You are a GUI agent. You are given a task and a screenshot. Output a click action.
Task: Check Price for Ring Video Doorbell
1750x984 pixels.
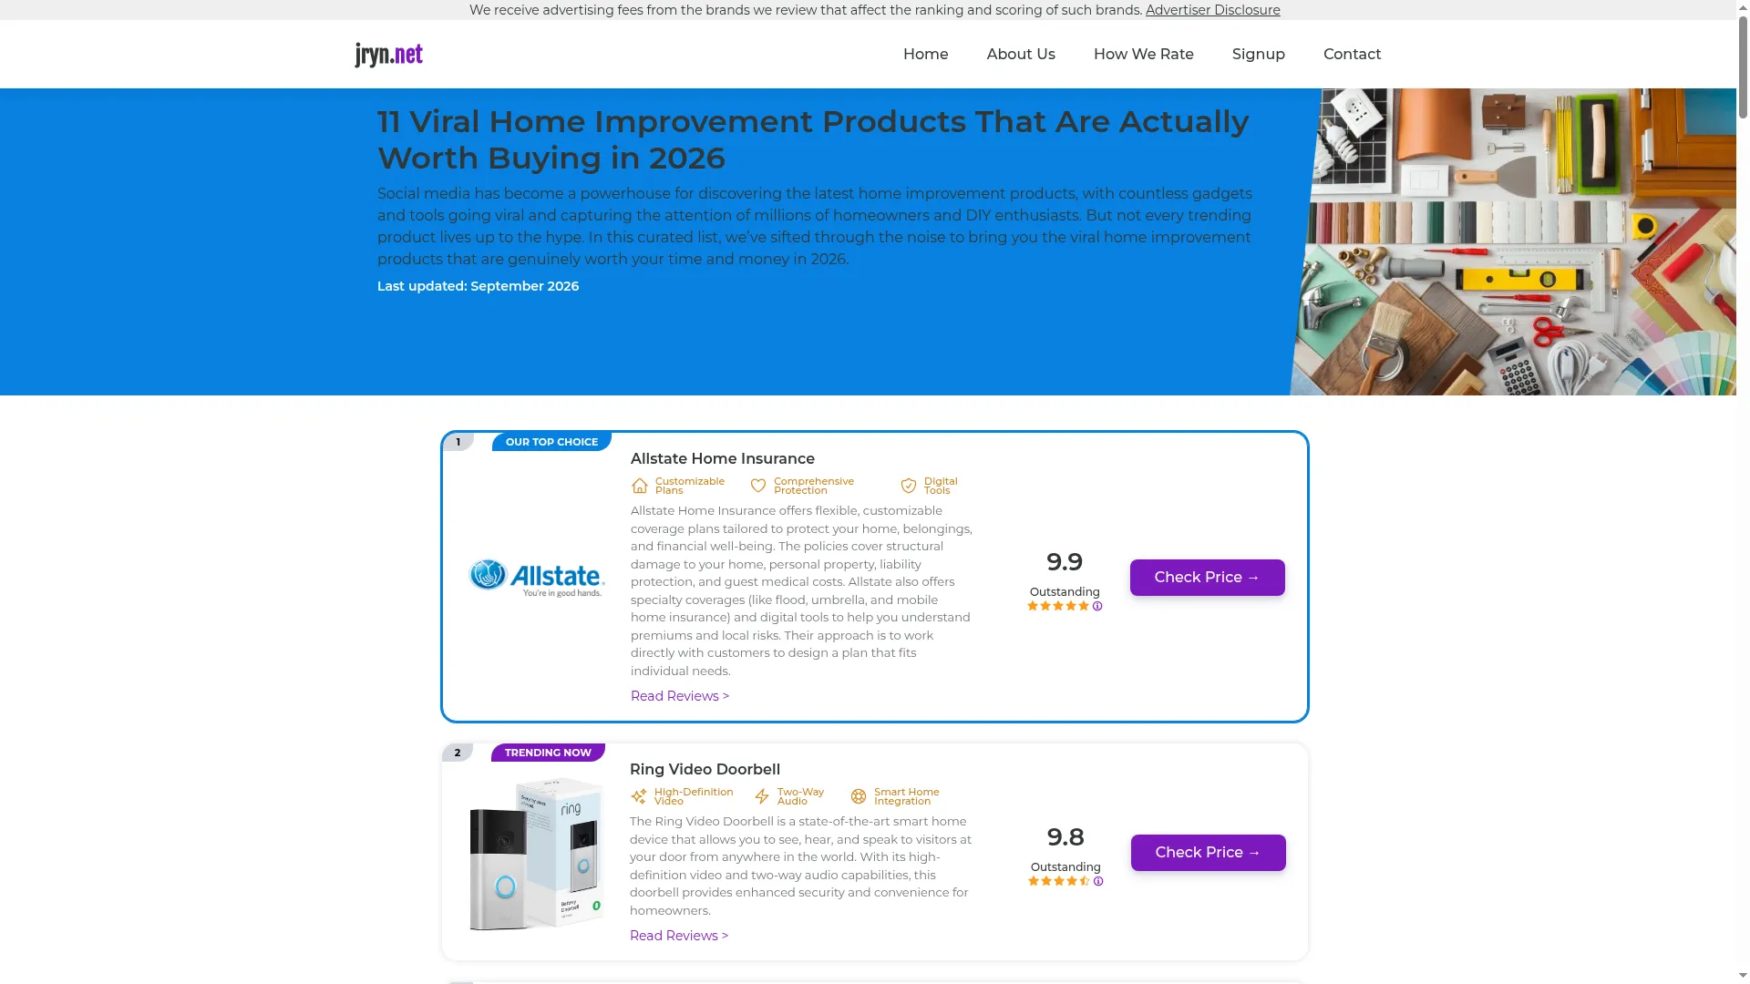pos(1209,853)
